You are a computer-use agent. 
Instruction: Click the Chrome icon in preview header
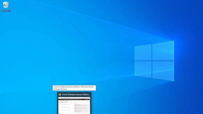(60, 94)
